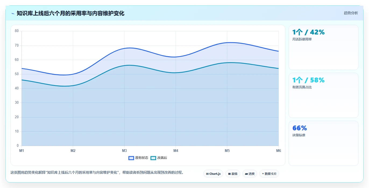Click the 1个 / 58% value
The image size is (369, 188).
[x=308, y=80]
